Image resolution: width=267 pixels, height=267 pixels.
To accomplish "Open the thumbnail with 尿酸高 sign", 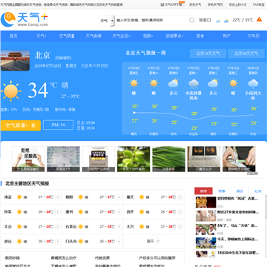I will tap(28, 159).
